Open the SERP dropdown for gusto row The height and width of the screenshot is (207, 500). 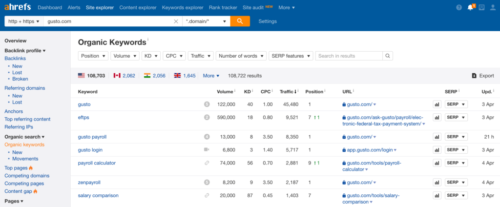click(456, 104)
